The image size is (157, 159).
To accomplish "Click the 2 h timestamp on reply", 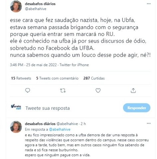I will [83, 124].
